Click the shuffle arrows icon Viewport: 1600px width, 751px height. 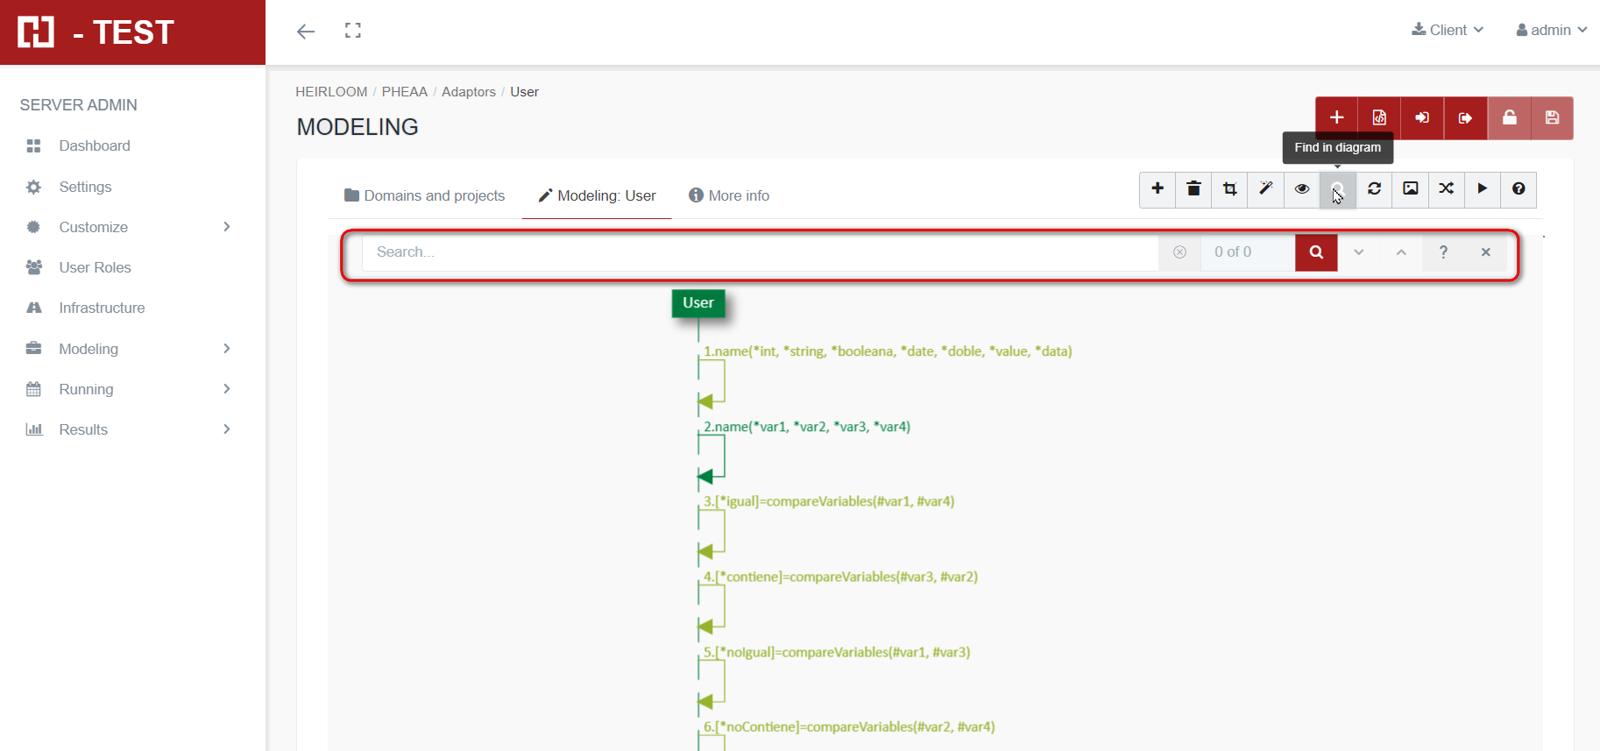[1446, 189]
